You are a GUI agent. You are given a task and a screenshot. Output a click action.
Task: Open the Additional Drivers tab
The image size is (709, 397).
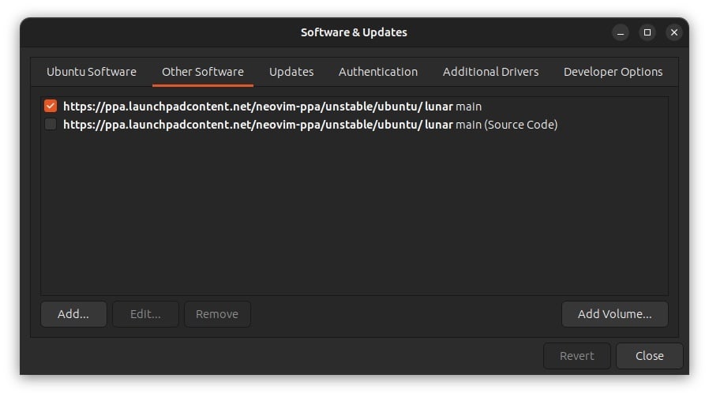[490, 72]
